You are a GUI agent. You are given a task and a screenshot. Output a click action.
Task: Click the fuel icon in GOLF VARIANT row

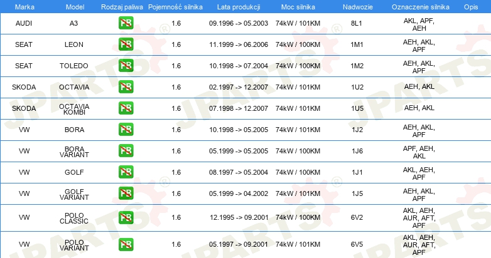[126, 193]
